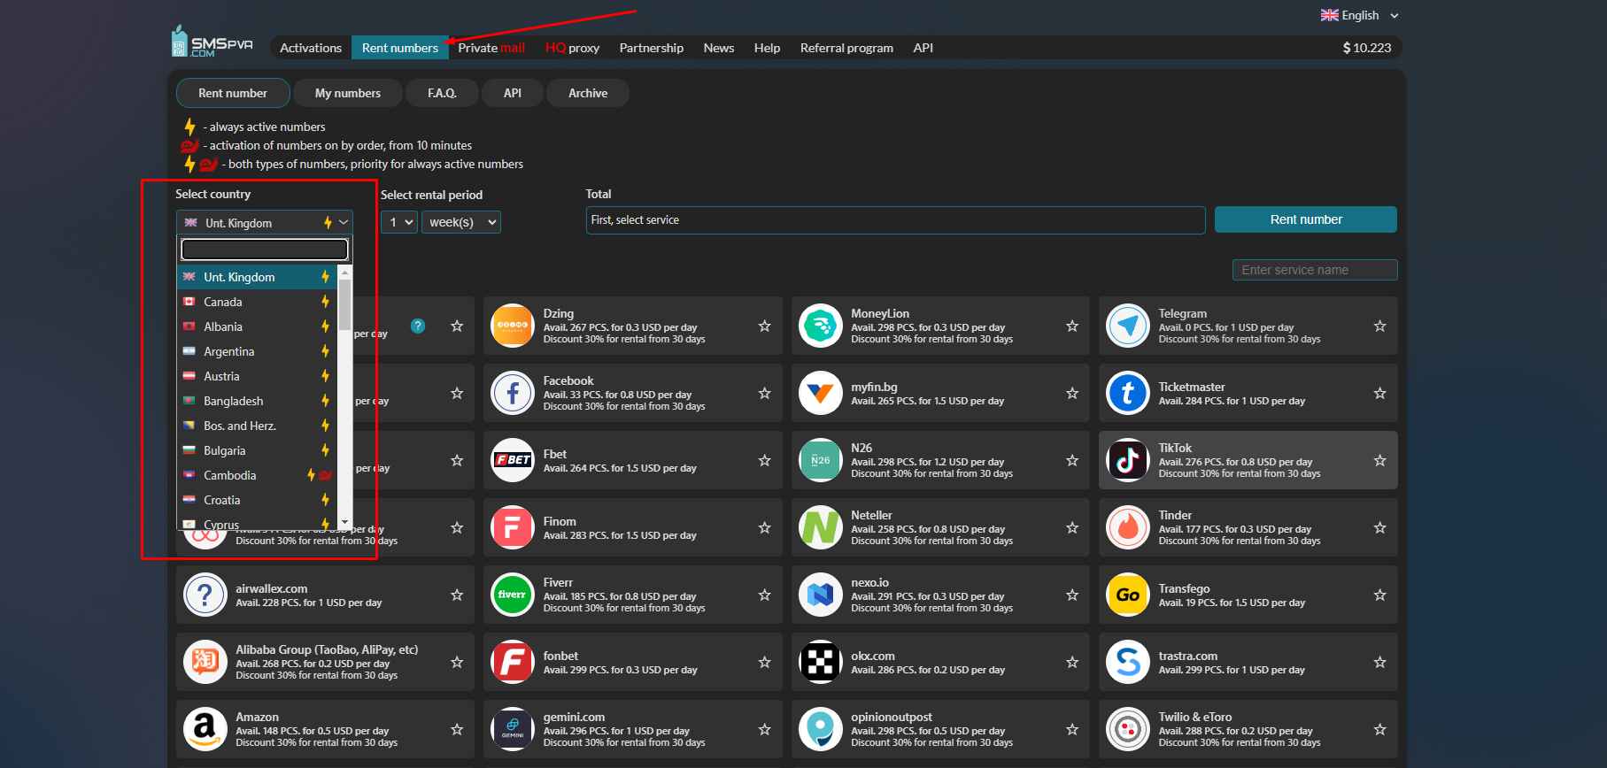Screen dimensions: 1607x768
Task: Pick the Finom service icon
Action: coord(513,527)
